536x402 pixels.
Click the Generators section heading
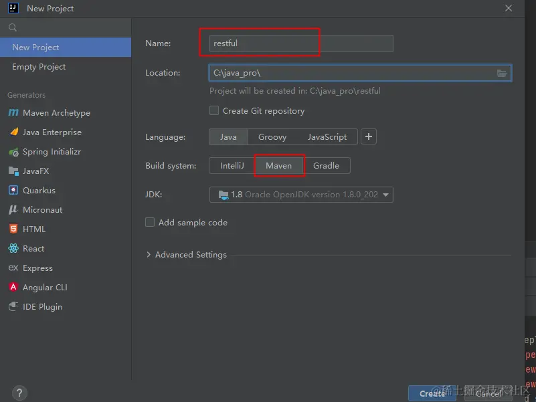click(26, 95)
